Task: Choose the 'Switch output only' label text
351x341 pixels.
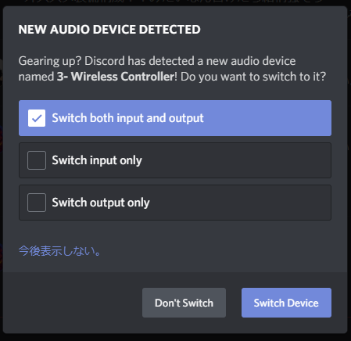Action: click(101, 203)
